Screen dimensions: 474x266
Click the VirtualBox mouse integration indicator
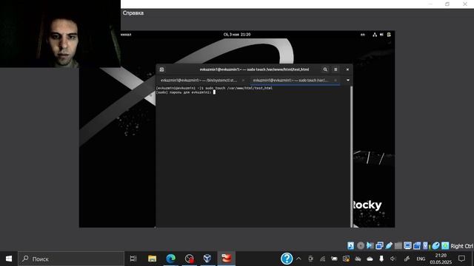[x=435, y=246]
